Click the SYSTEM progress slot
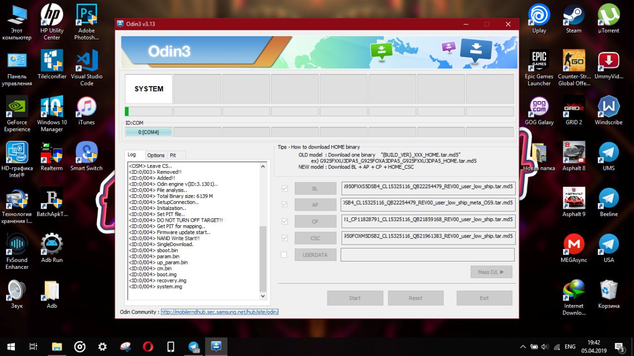This screenshot has height=356, width=634. point(149,89)
